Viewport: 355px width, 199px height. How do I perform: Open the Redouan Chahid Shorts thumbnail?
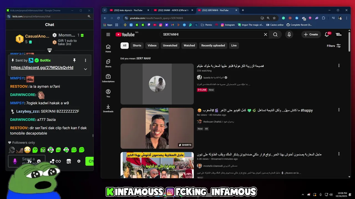point(157,128)
